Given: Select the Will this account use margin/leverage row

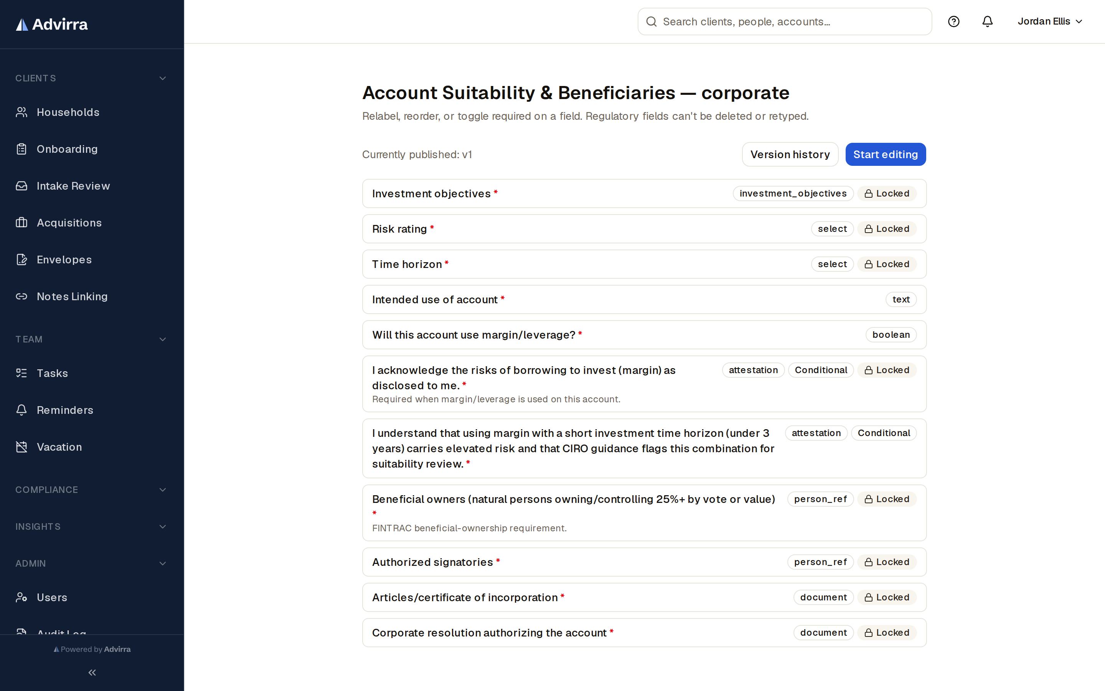Looking at the screenshot, I should [x=644, y=334].
